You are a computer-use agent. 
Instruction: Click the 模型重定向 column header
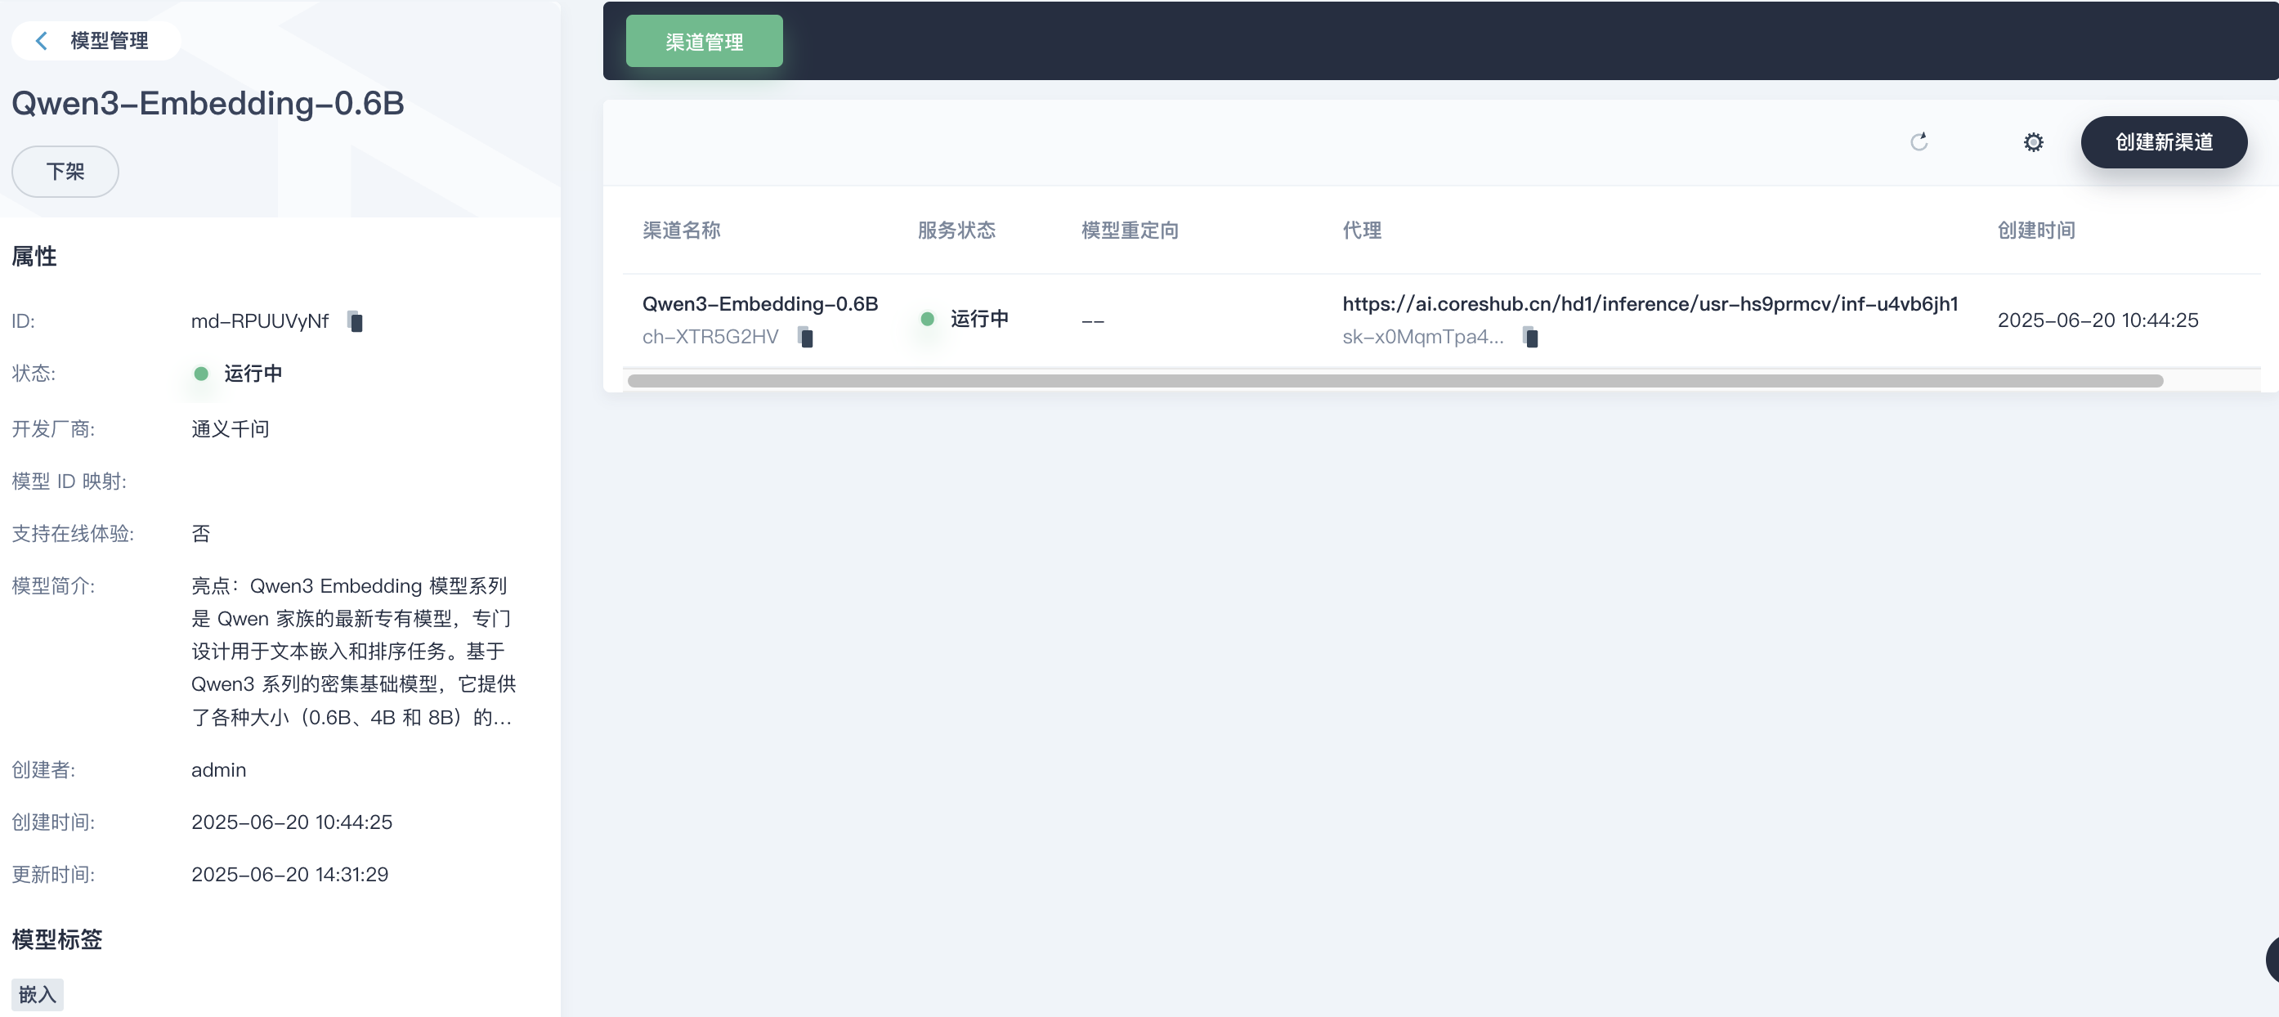click(1130, 230)
